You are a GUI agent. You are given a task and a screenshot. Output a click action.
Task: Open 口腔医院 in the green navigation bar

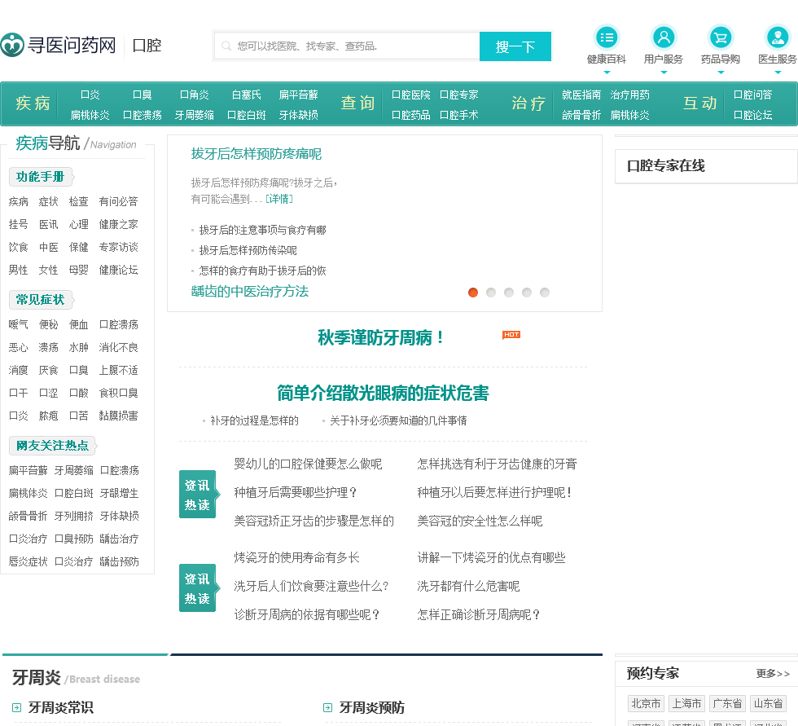point(411,95)
